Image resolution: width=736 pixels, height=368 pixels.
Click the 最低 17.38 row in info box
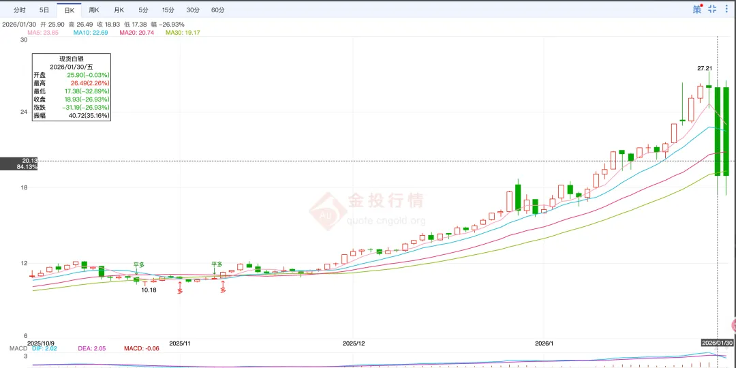click(72, 91)
